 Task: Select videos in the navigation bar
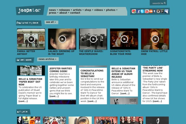pos(99,10)
